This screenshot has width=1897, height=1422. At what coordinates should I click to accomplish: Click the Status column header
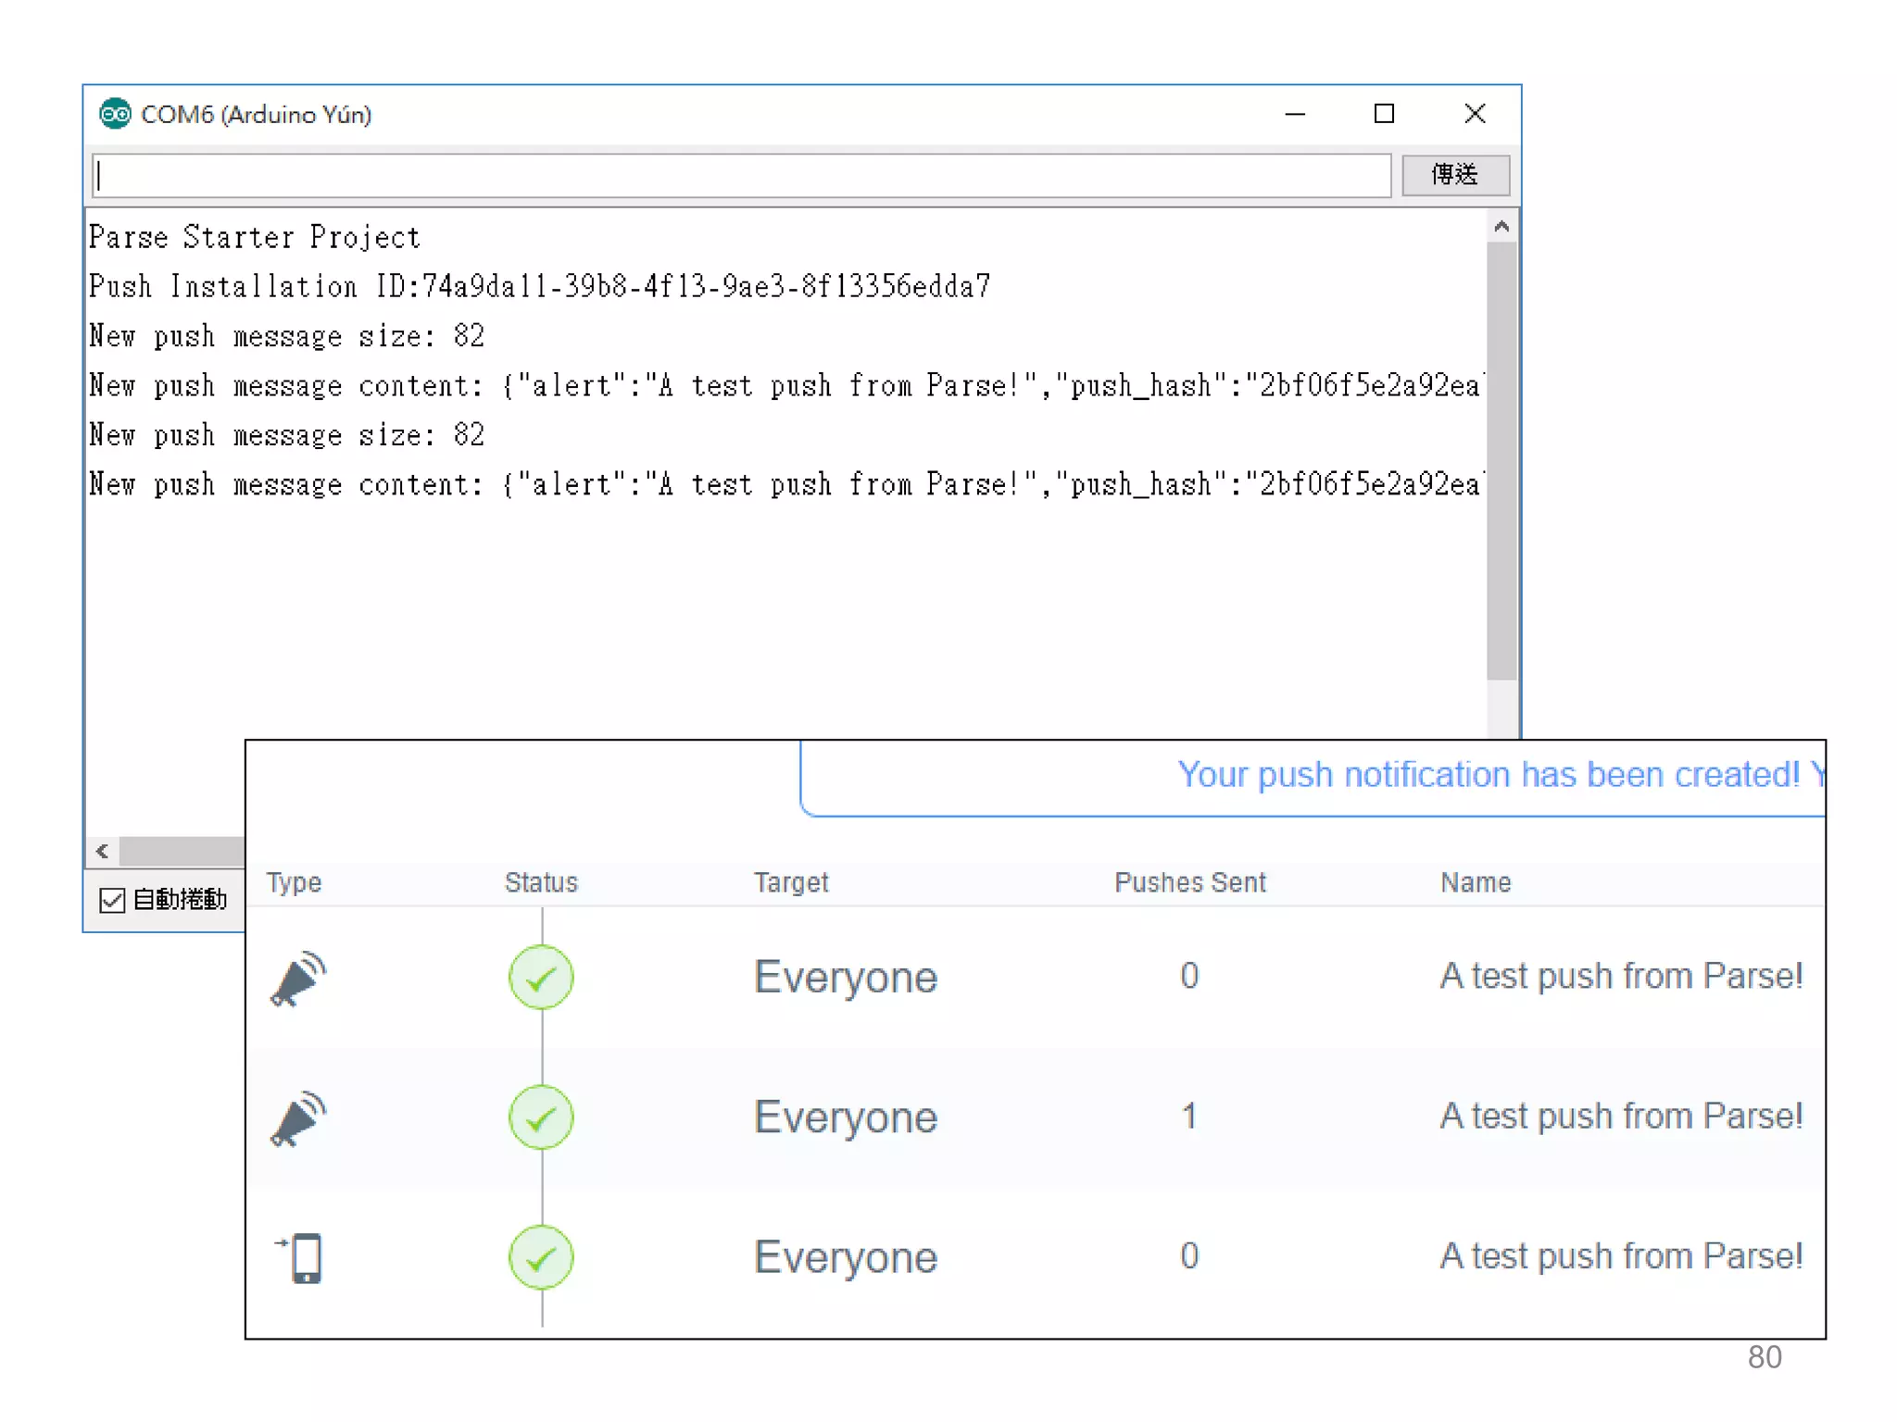pyautogui.click(x=541, y=882)
